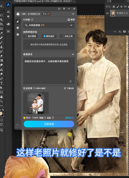
Task: Open the Paragraph panel icon
Action: [x=8, y=17]
